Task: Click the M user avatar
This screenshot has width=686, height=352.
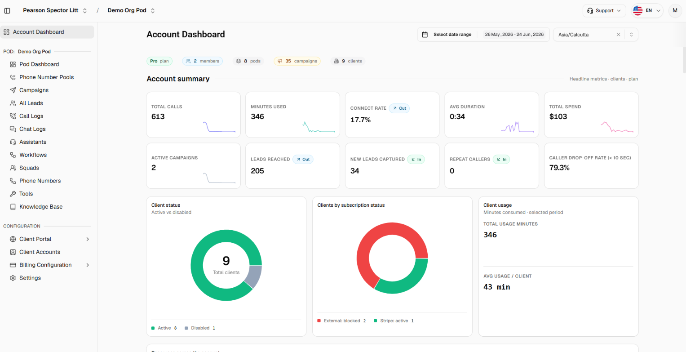Action: (675, 10)
